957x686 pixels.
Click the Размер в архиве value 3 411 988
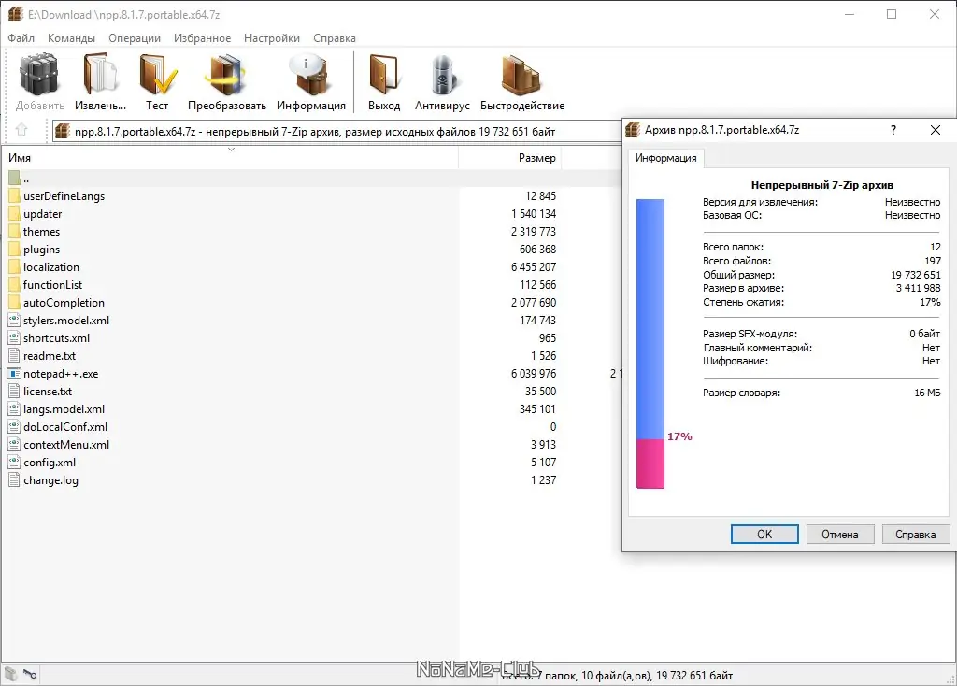pyautogui.click(x=918, y=288)
